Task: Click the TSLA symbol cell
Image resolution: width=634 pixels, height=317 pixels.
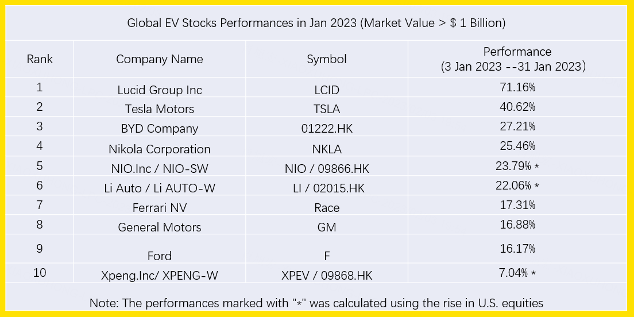Action: [x=327, y=109]
